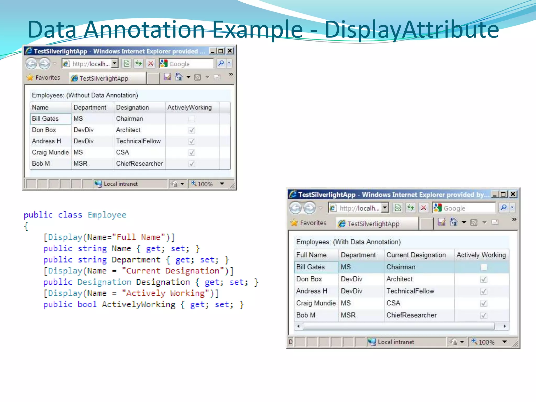This screenshot has width=536, height=402.
Task: Click Home icon in the lower-right browser window
Action: 454,222
